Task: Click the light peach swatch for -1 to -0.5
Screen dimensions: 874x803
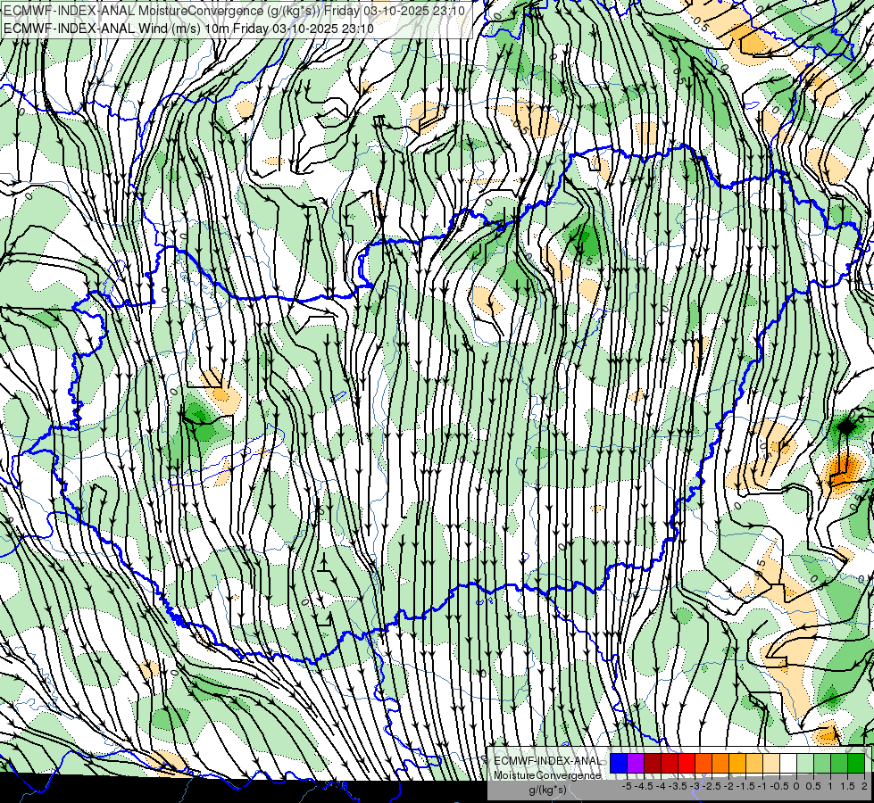Action: coord(771,763)
